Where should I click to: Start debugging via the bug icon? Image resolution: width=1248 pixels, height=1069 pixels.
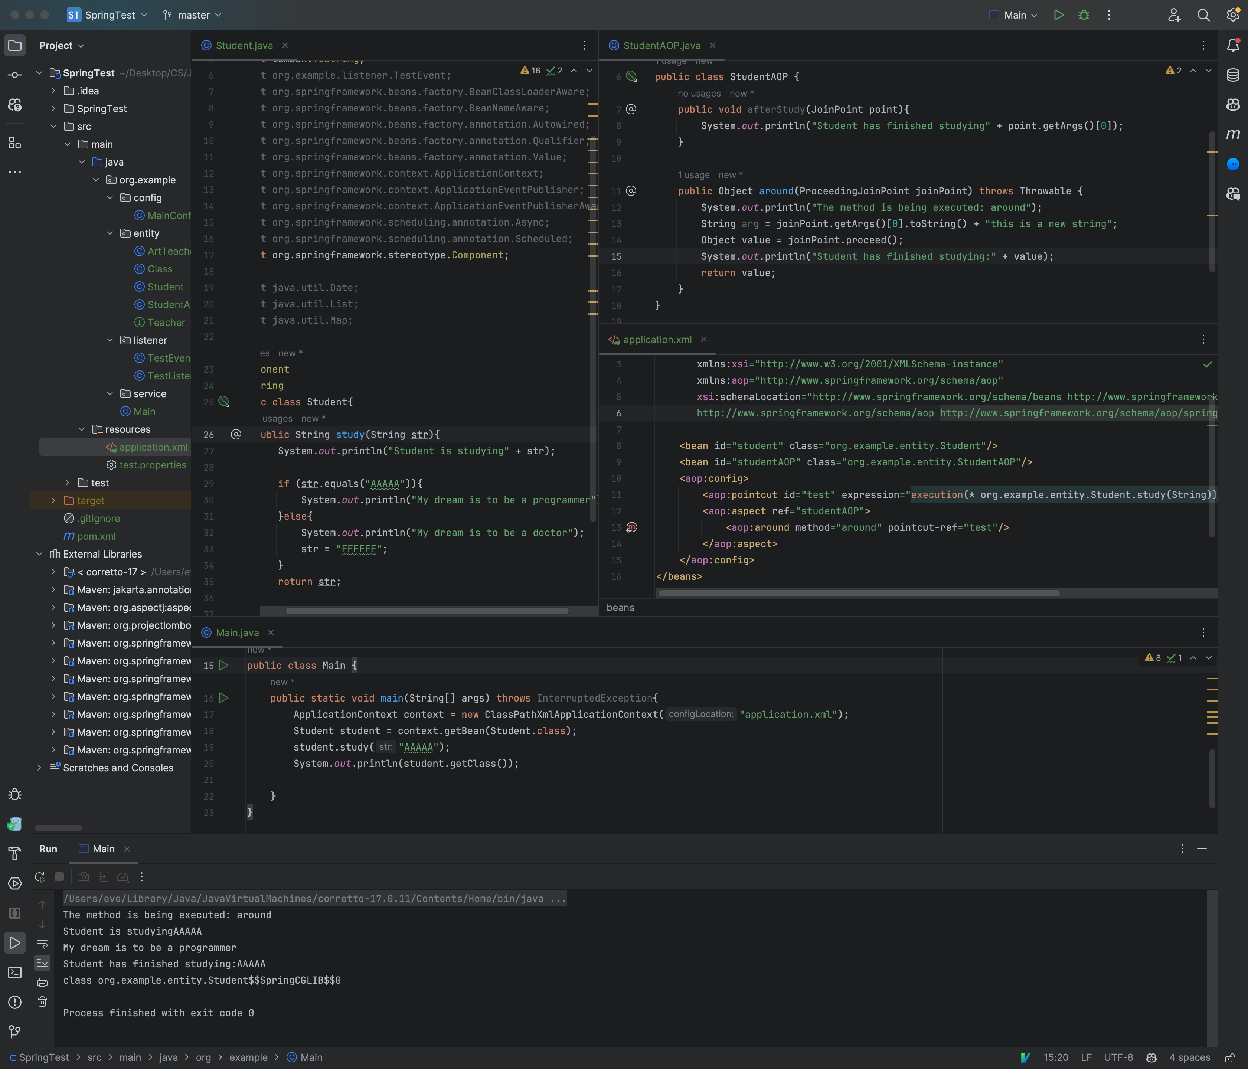(1084, 15)
